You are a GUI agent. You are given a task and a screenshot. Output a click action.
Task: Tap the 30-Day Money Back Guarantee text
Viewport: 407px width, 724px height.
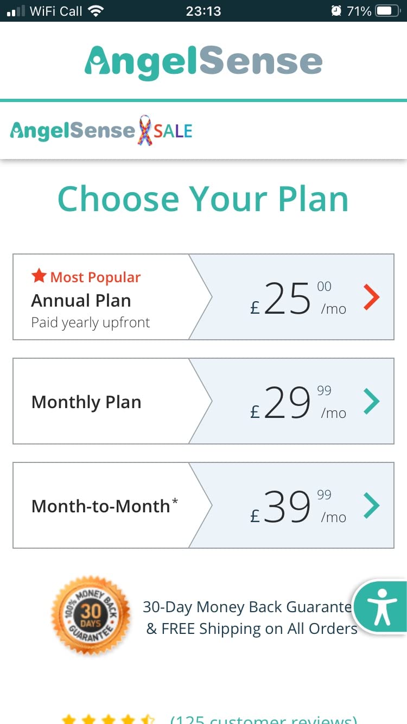tap(248, 607)
